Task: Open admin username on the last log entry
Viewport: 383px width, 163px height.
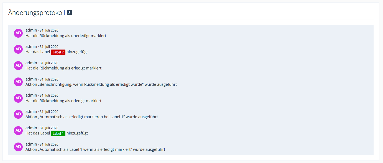Action: pyautogui.click(x=31, y=144)
